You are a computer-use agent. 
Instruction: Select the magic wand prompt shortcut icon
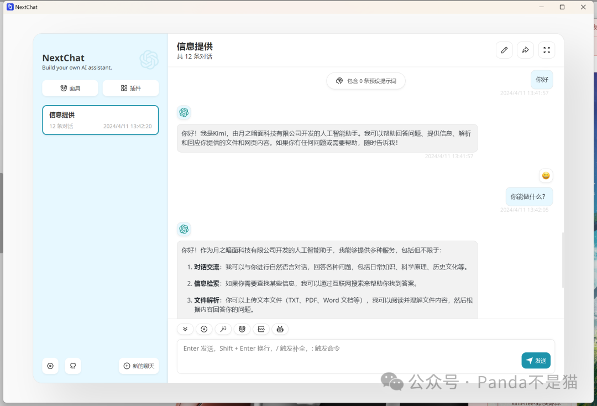223,329
